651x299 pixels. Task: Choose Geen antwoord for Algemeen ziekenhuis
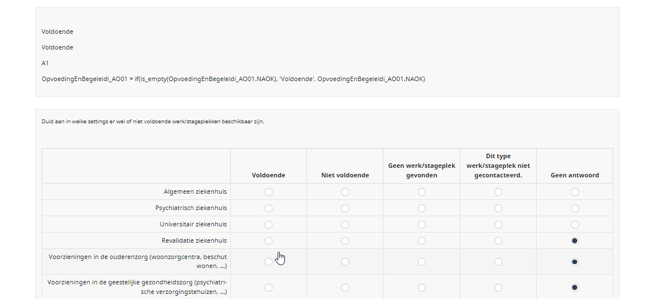pos(574,192)
